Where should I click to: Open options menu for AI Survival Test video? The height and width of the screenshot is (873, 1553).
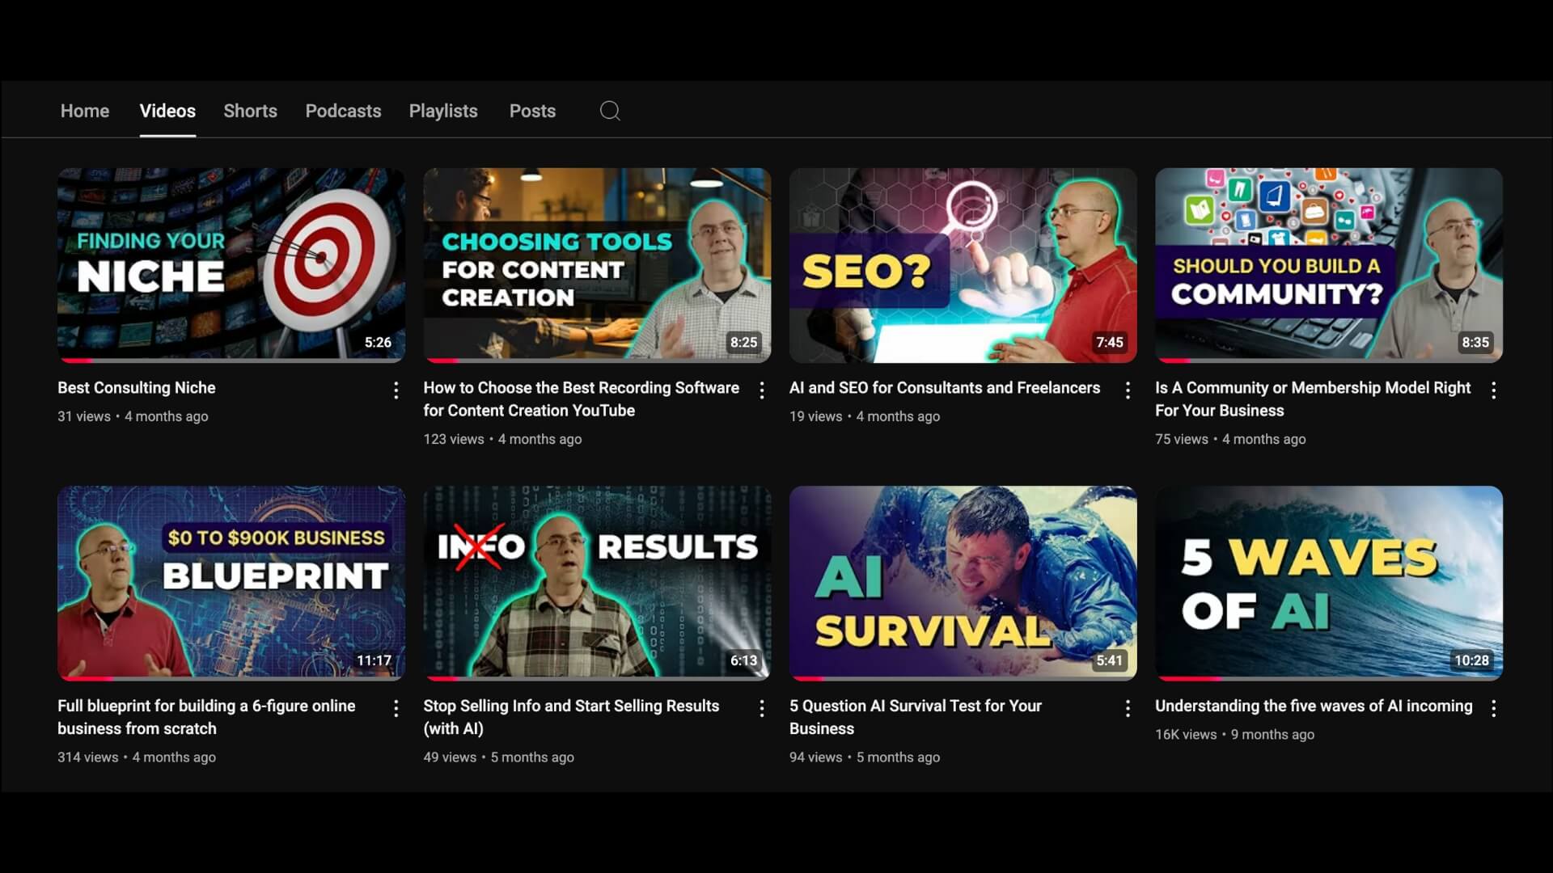point(1128,709)
